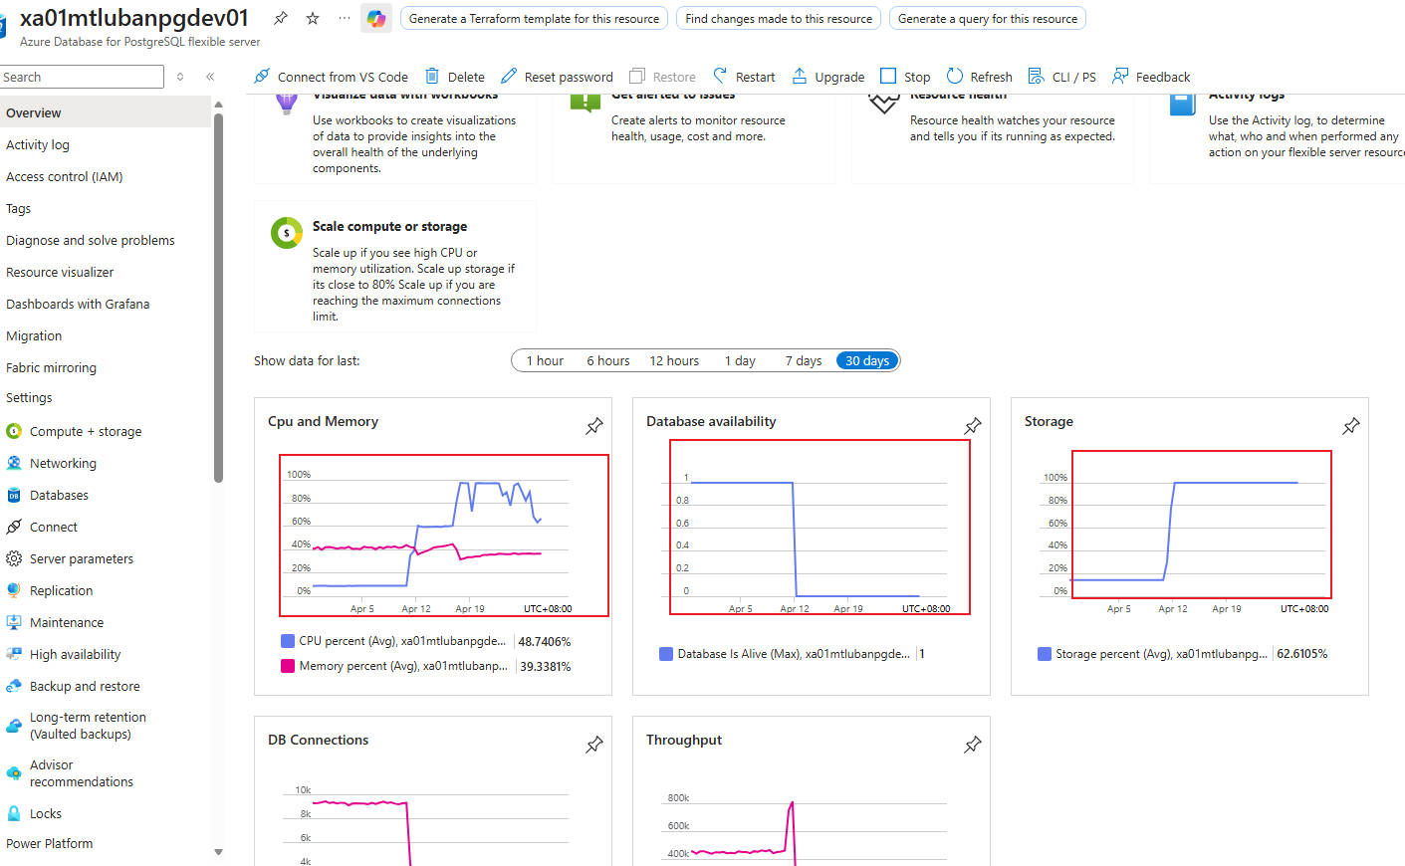Click the Databases sidebar icon

14,495
